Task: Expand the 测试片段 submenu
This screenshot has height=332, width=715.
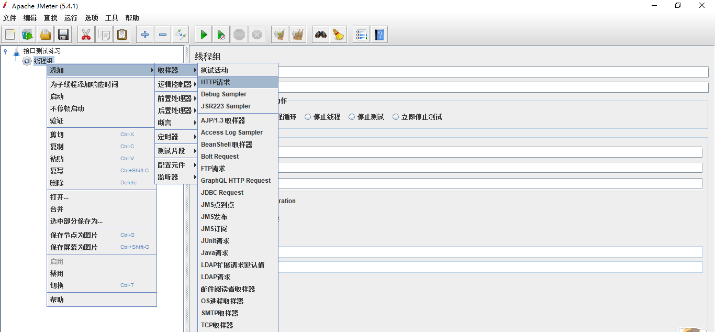Action: coord(176,151)
